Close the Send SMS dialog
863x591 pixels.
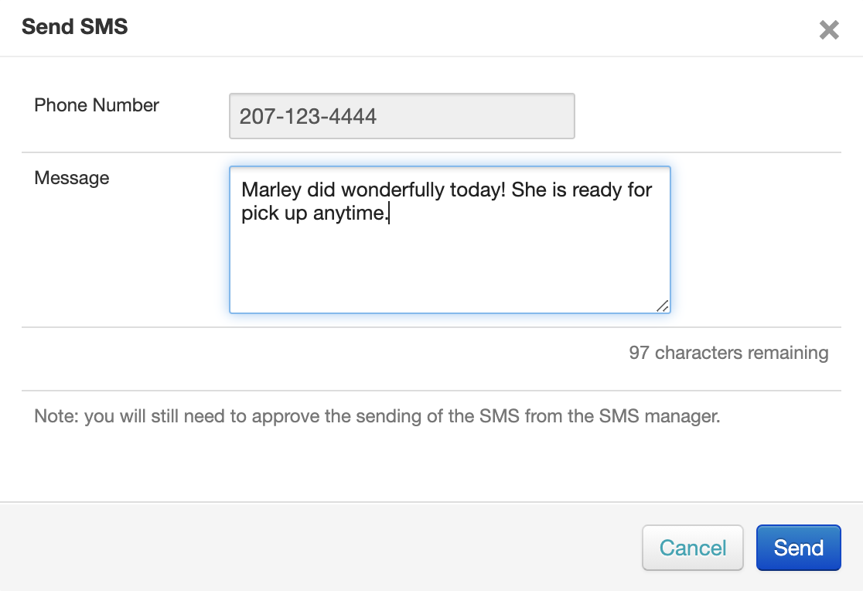[x=829, y=30]
